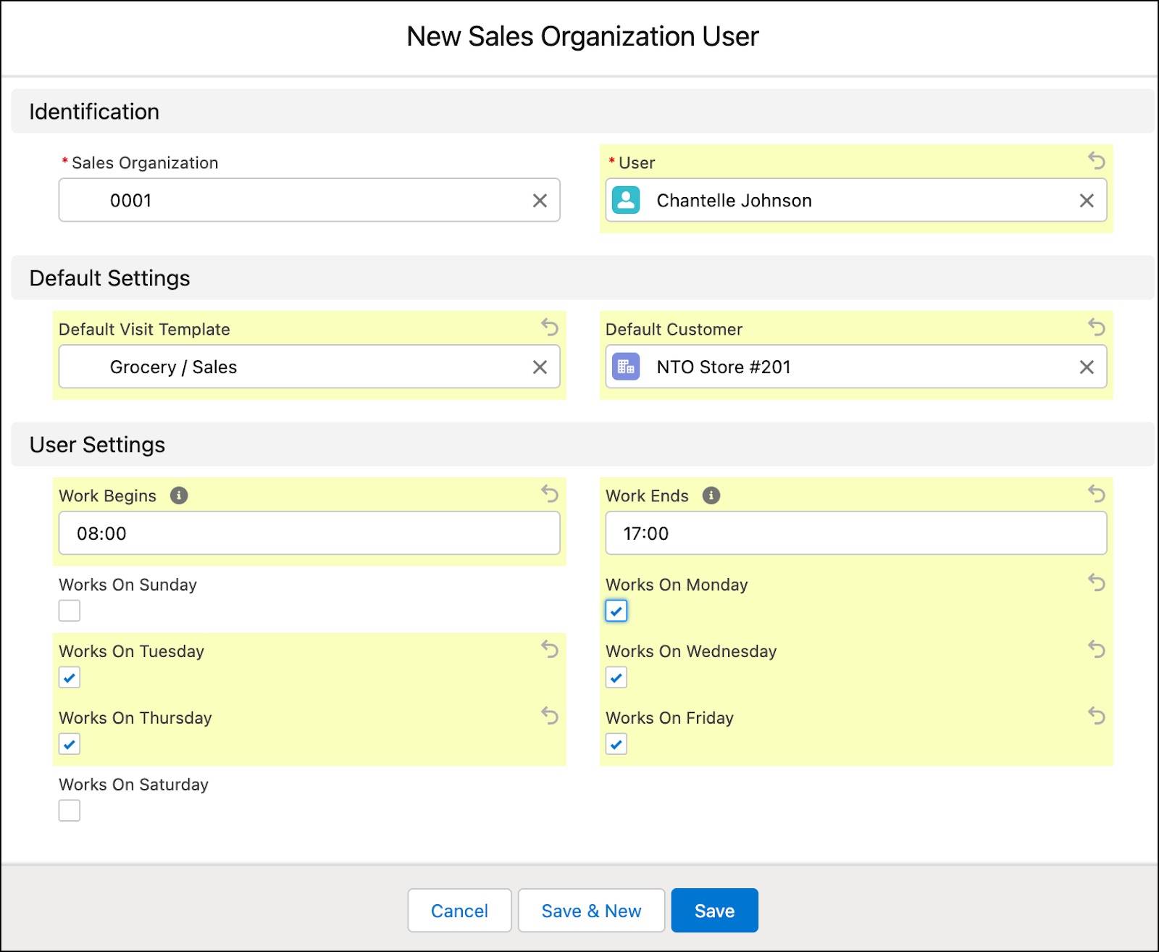Screen dimensions: 1159x952
Task: Revert the Default Visit Template change
Action: tap(548, 327)
